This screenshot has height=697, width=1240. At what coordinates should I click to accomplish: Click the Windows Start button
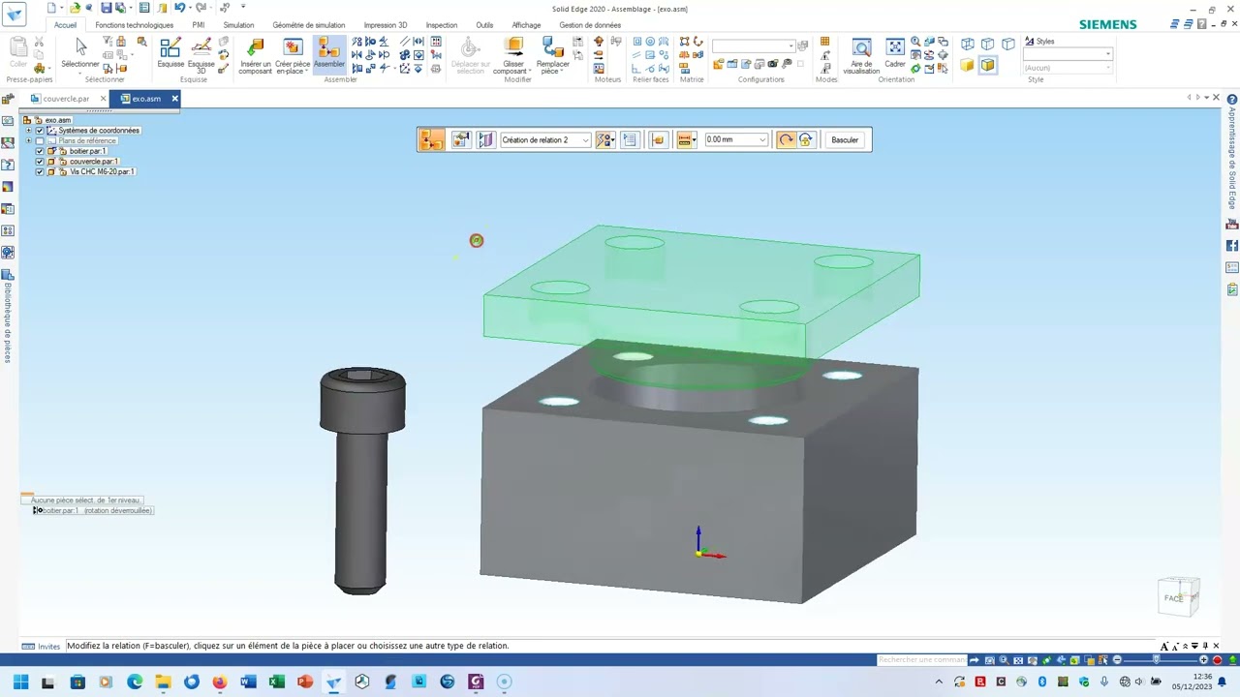tap(20, 682)
